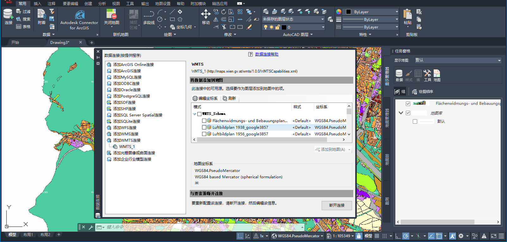The width and height of the screenshot is (507, 242).
Task: Collapse the WMTS_Schema tree node
Action: (194, 114)
